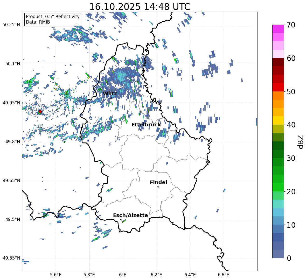Click the 49.35°N latitude label

pyautogui.click(x=11, y=258)
